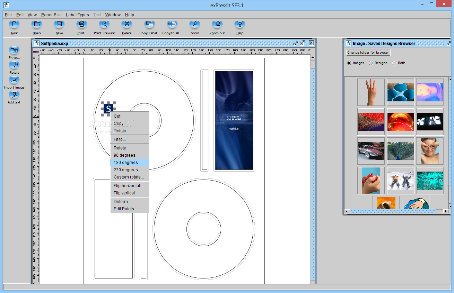Choose Flip horizontal from context menu
454x293 pixels.
click(x=129, y=186)
